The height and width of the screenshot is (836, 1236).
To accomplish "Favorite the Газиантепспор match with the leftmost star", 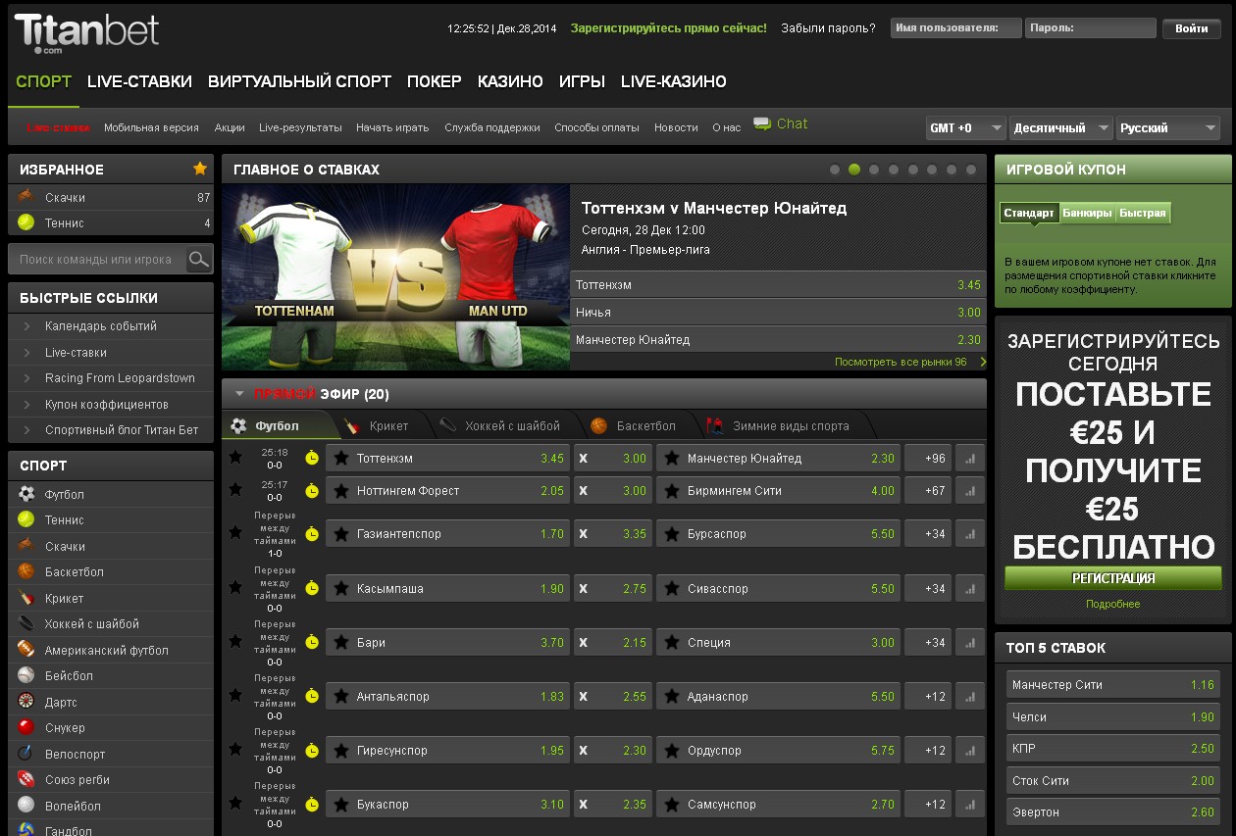I will (235, 532).
